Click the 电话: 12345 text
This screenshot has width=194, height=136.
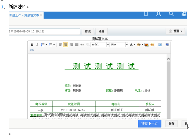[142, 91]
